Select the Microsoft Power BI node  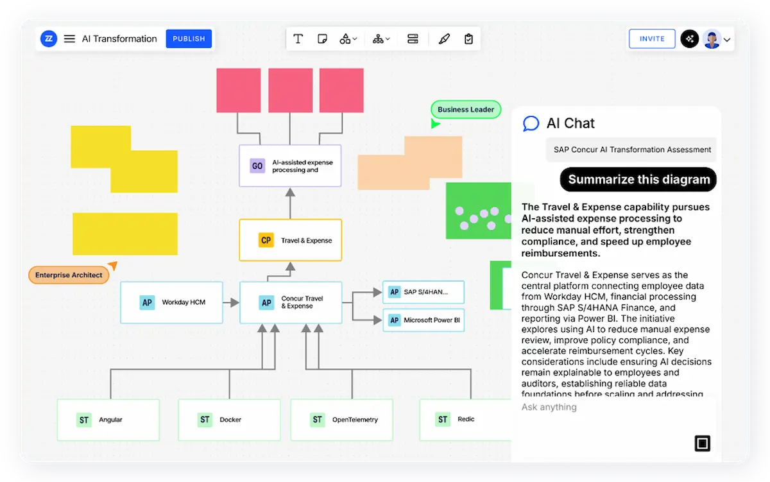(424, 320)
